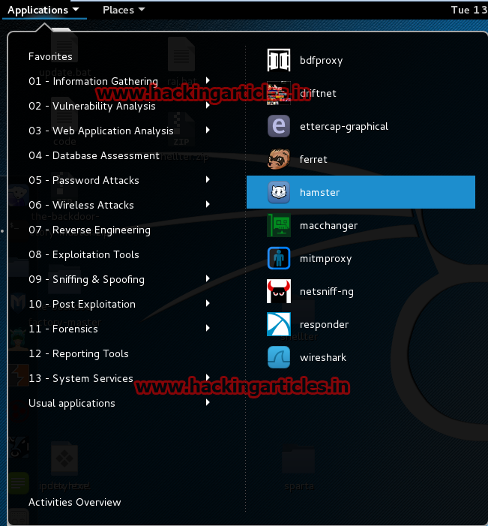Open 13 - System Services category

click(81, 378)
